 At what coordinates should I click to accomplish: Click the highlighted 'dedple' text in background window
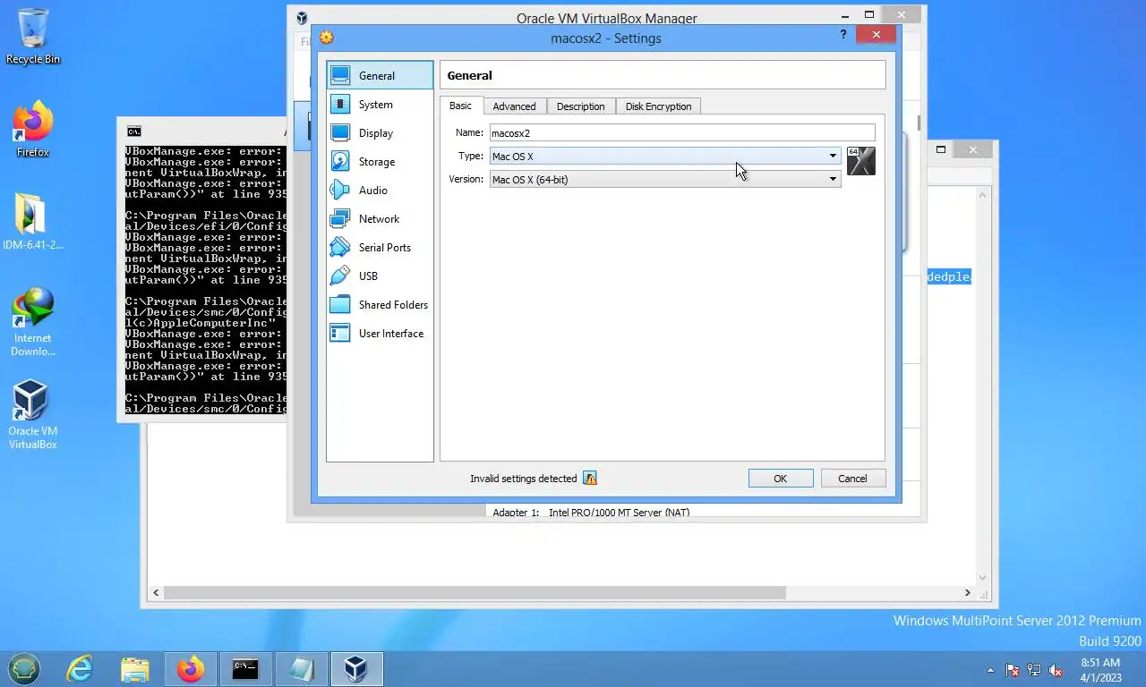click(949, 277)
